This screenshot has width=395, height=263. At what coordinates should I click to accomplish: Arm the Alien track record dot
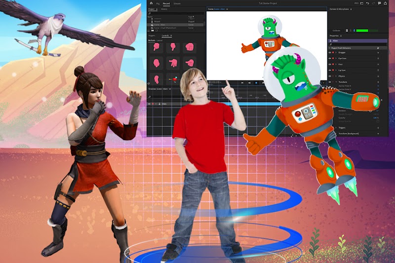coord(153,104)
